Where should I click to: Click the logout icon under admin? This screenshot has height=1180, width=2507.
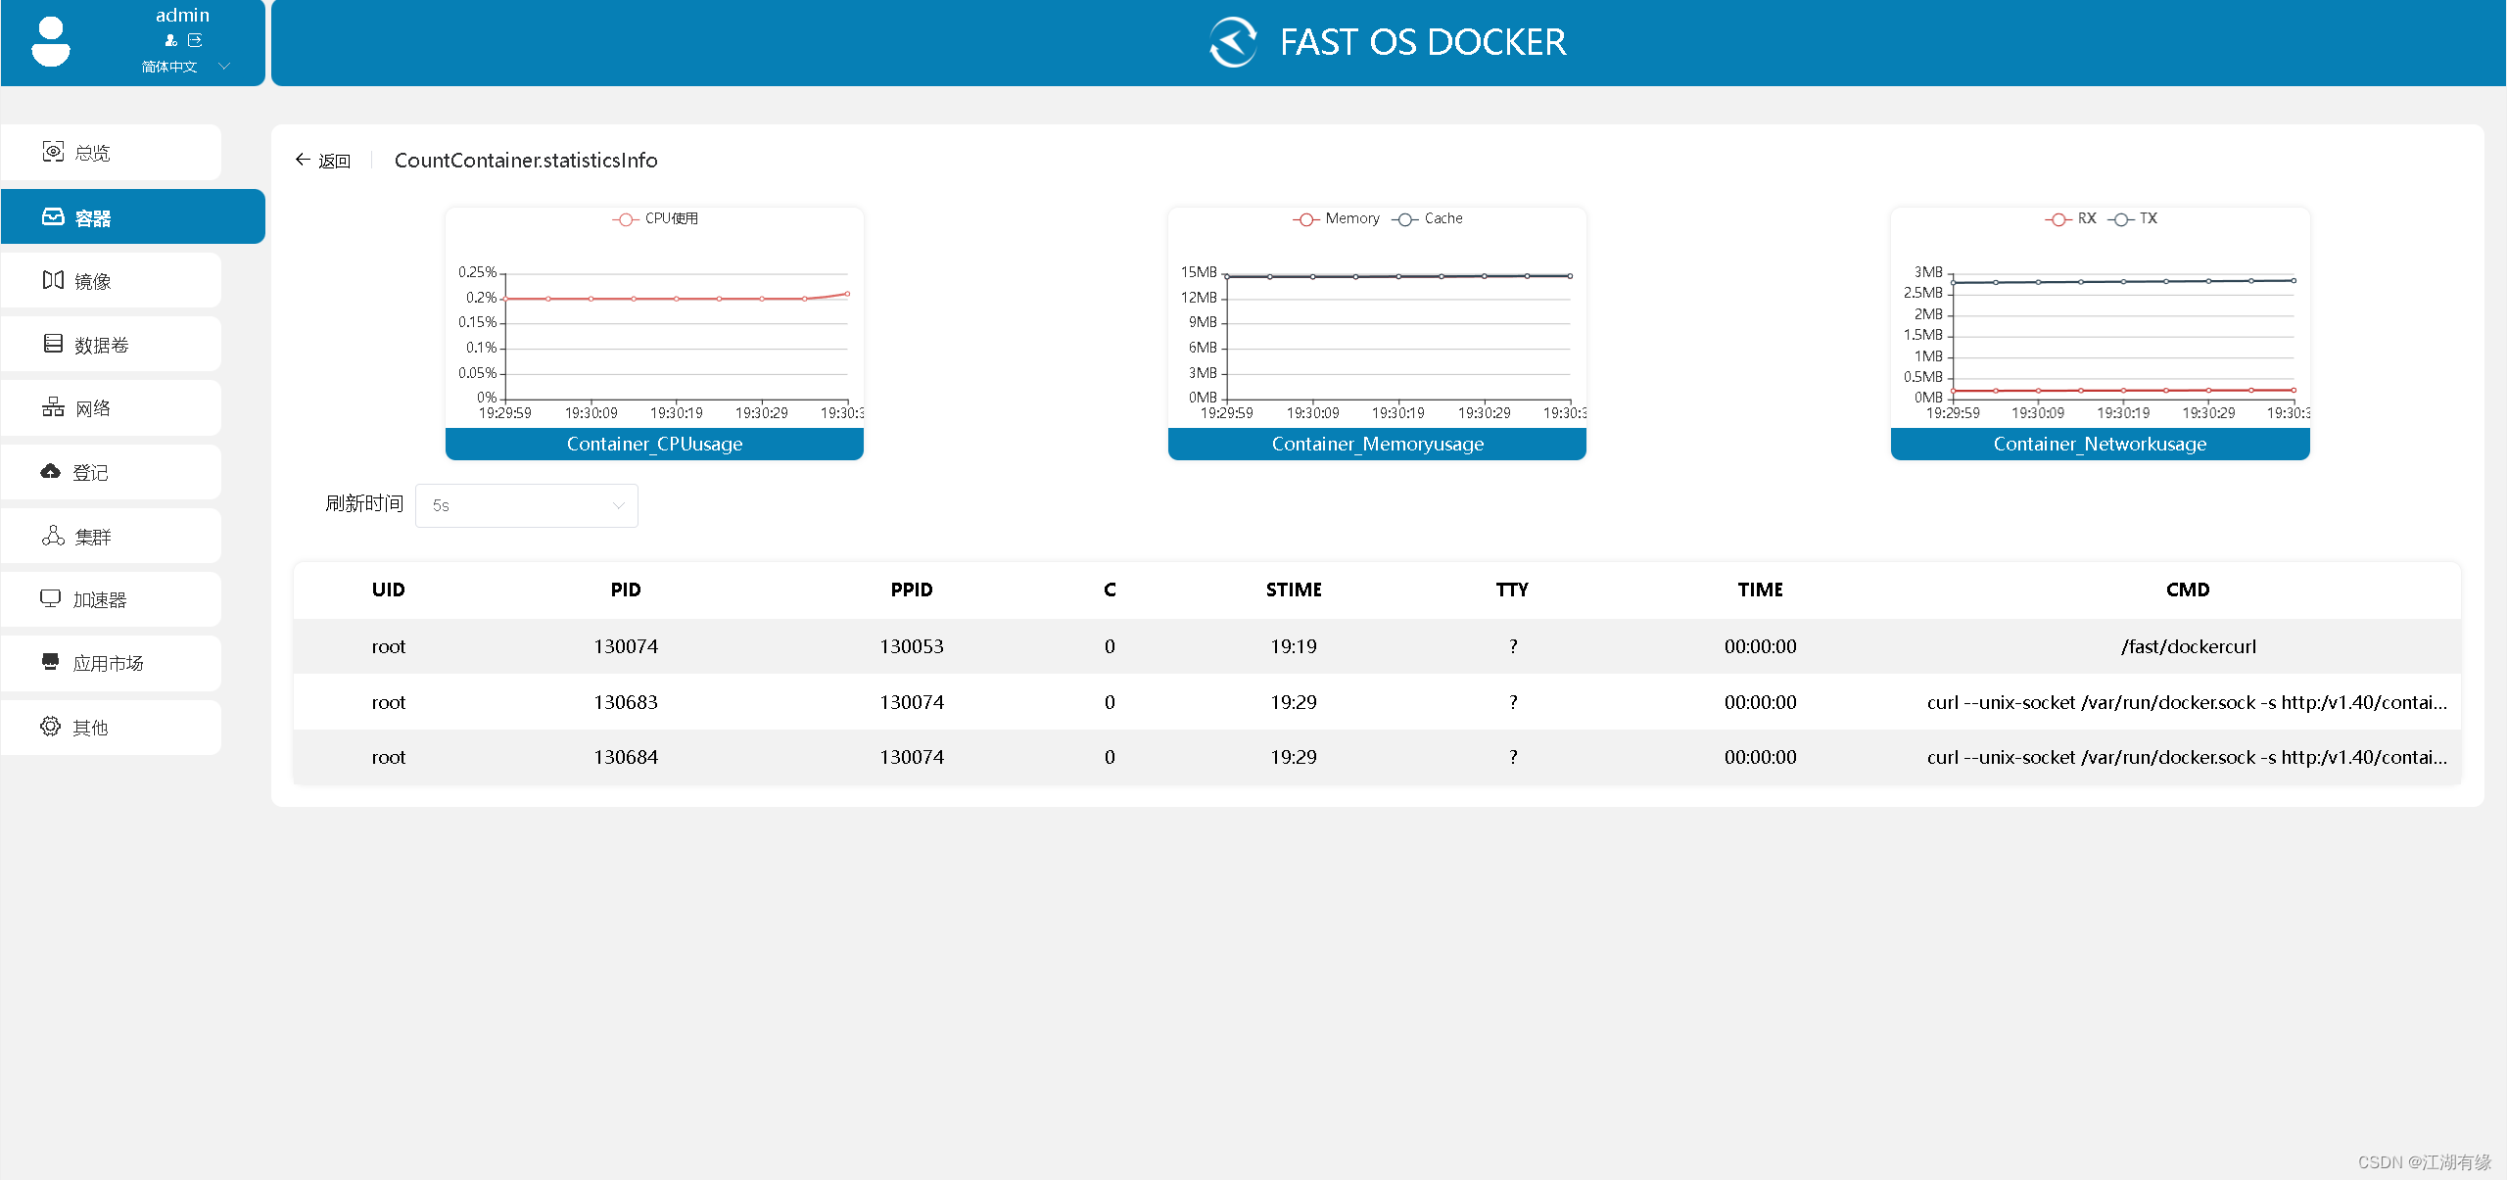pyautogui.click(x=195, y=40)
